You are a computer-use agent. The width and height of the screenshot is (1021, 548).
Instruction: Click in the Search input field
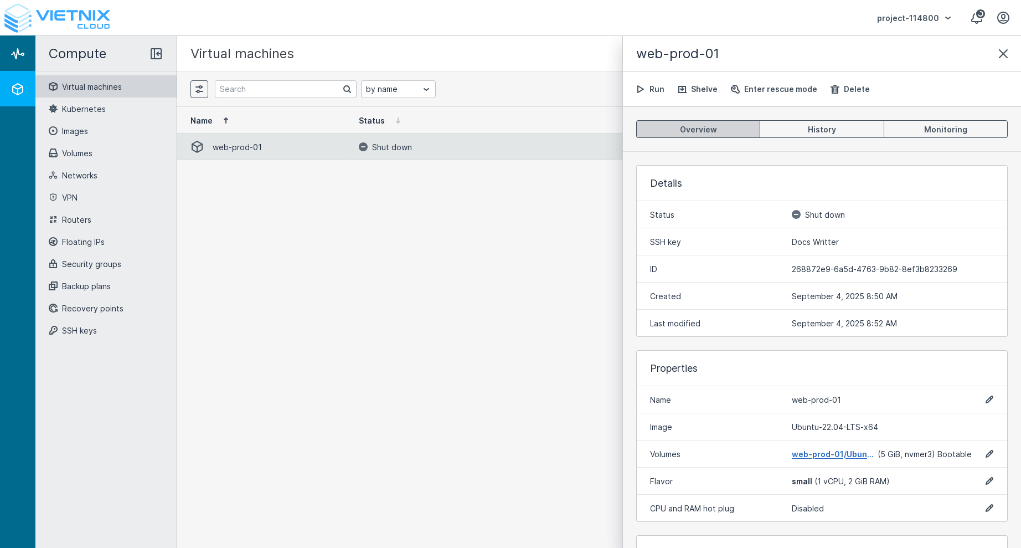tap(280, 89)
